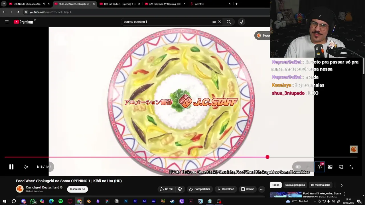Image resolution: width=365 pixels, height=205 pixels.
Task: Open WhatsApp from the taskbar
Action: (x=33, y=201)
